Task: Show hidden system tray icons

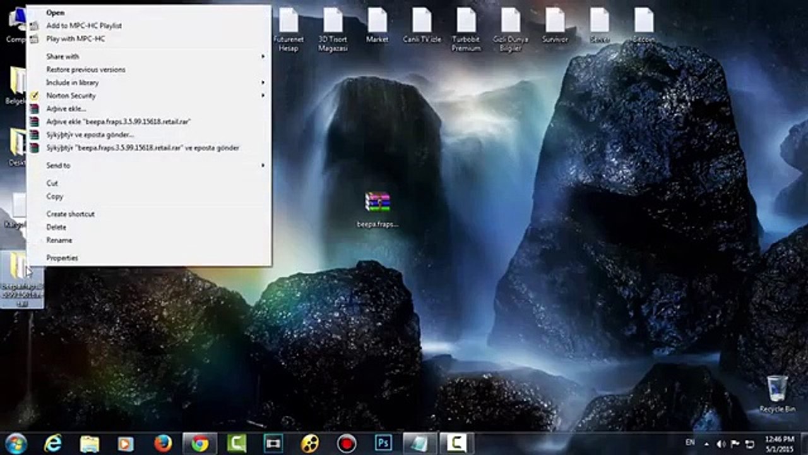Action: (x=706, y=444)
